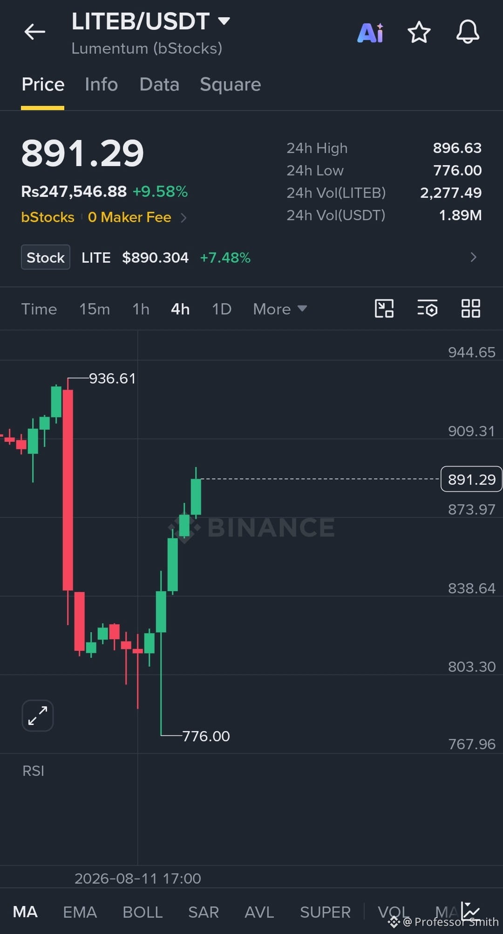Expand the chart to fullscreen
This screenshot has width=503, height=934.
click(x=38, y=715)
